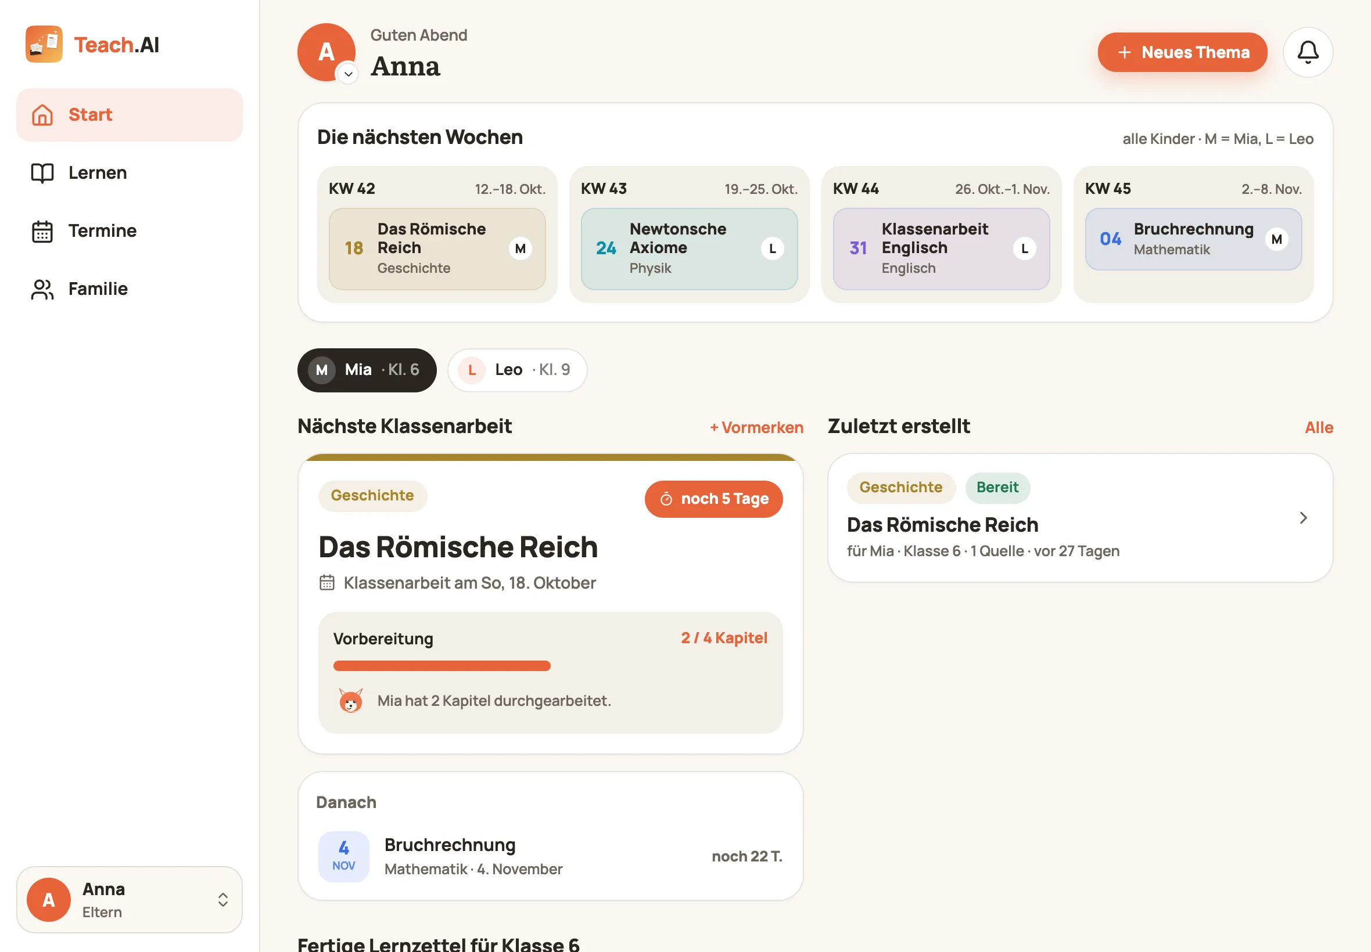Click the Geschichte tag in Zuletzt erstellt
The image size is (1371, 952).
(x=900, y=488)
